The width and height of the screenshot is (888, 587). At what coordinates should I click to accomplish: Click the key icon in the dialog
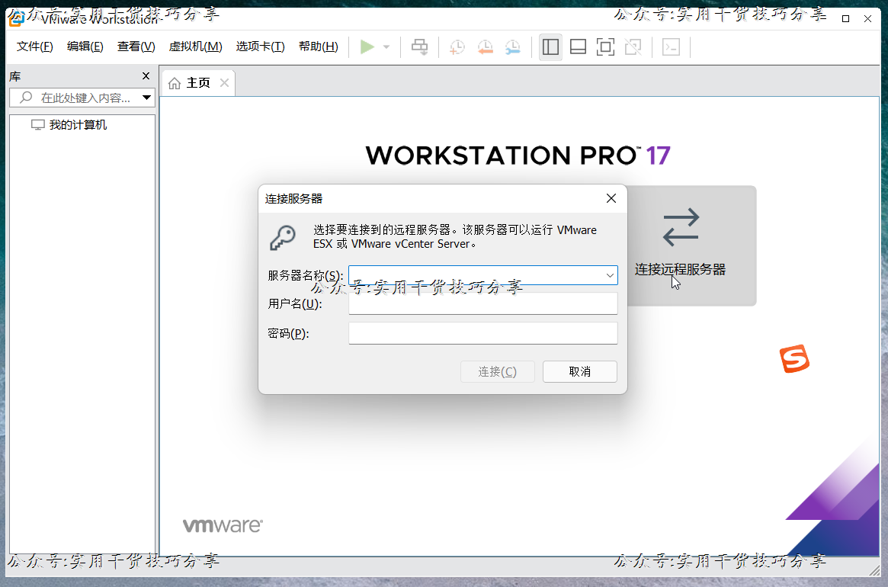(283, 237)
